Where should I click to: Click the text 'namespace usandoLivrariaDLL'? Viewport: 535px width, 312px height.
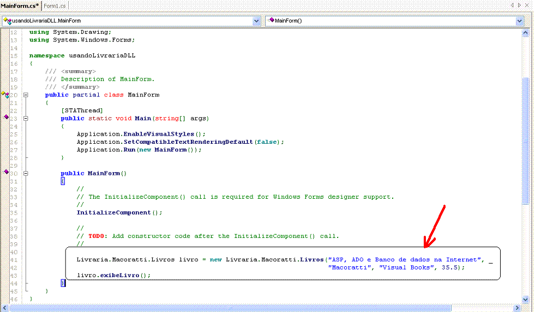[x=82, y=56]
